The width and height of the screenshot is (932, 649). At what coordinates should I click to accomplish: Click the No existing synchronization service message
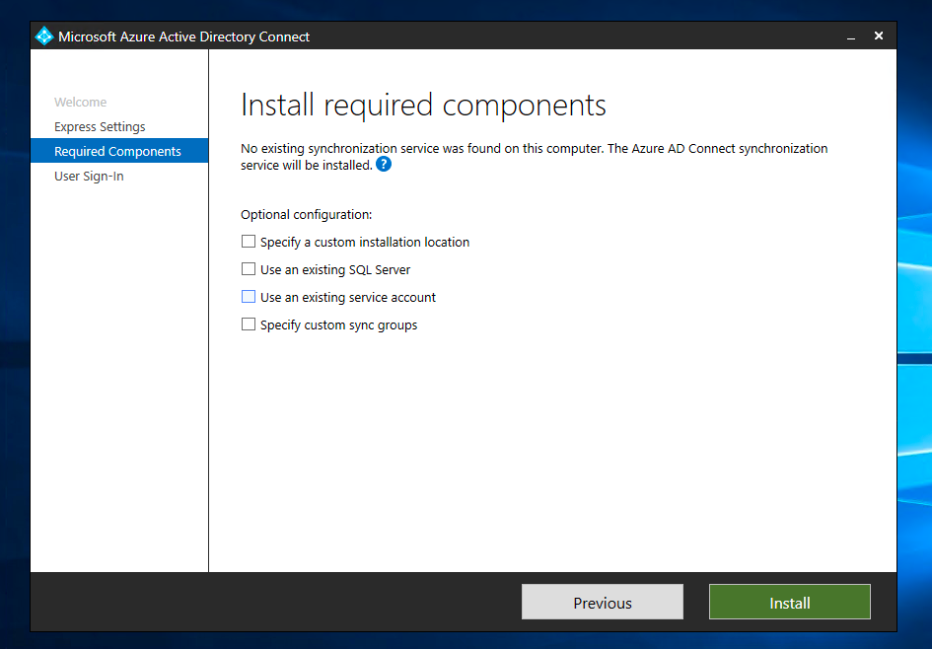pyautogui.click(x=534, y=157)
